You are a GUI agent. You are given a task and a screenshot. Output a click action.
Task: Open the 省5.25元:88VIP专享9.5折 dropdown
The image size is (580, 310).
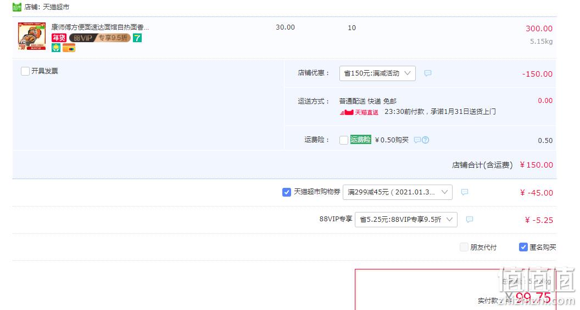[406, 219]
